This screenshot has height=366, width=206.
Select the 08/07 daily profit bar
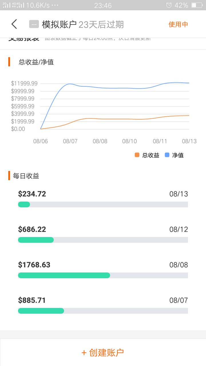pos(103,311)
